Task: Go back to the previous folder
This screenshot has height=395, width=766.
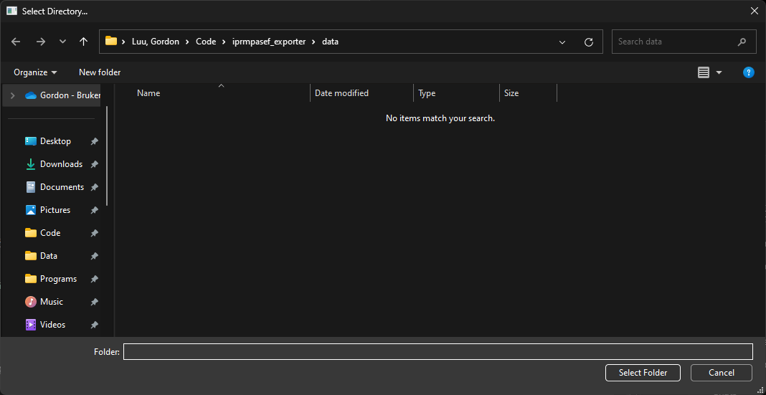Action: click(16, 42)
